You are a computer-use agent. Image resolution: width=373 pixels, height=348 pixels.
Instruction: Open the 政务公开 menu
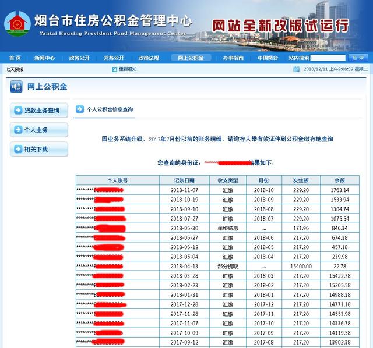tap(79, 58)
